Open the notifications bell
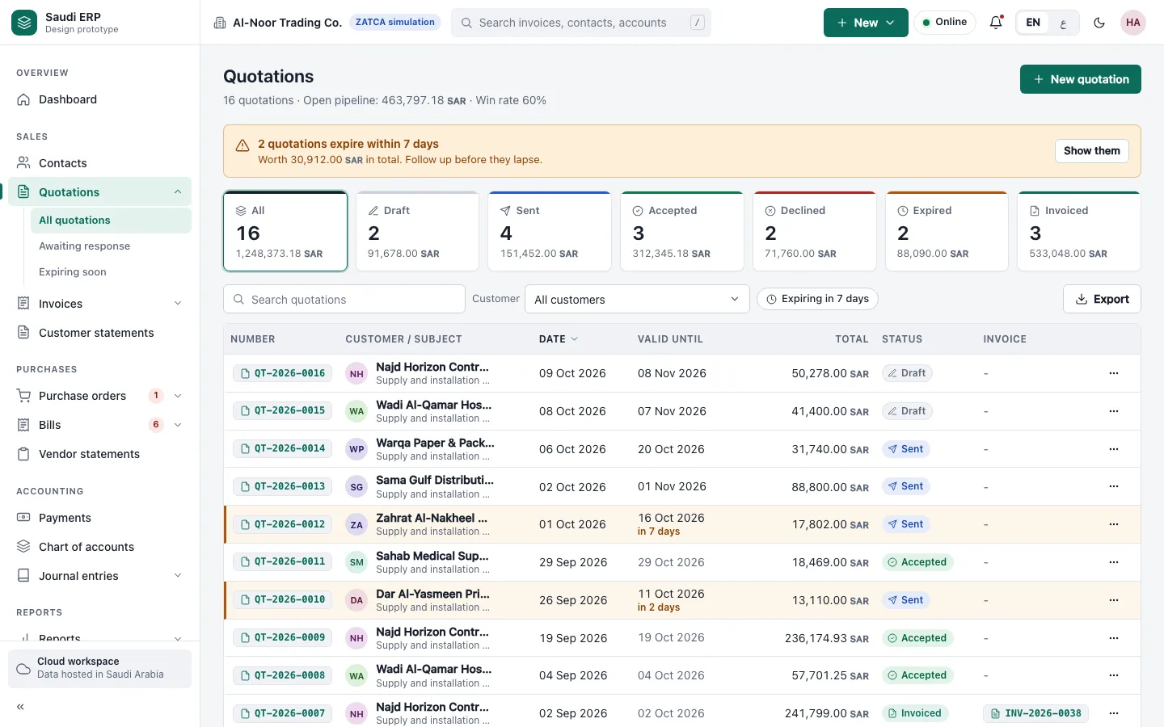 click(x=996, y=23)
